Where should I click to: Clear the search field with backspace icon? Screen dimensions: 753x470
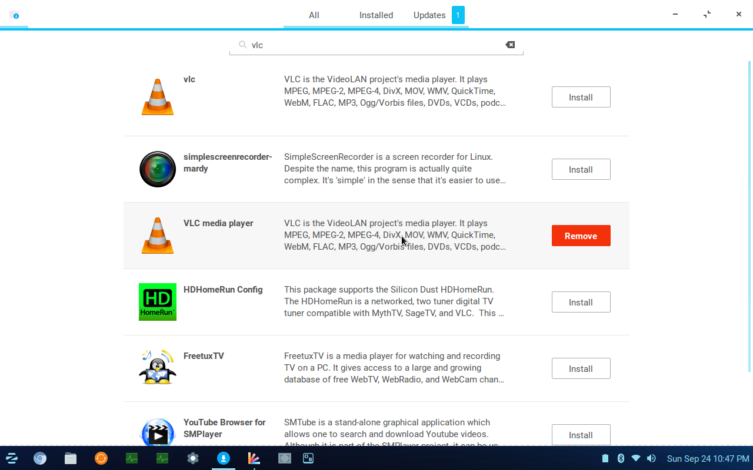point(510,45)
